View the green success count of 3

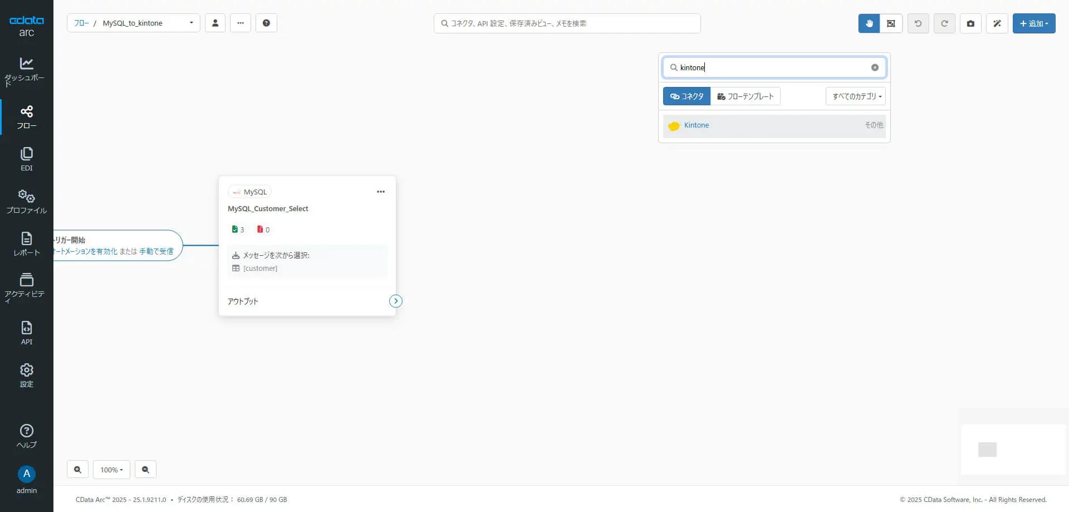[238, 230]
